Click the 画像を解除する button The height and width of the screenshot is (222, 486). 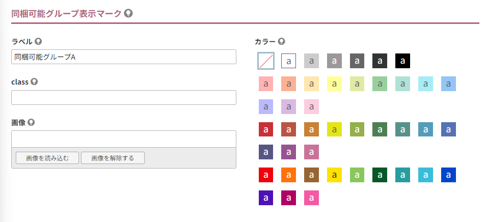click(113, 158)
